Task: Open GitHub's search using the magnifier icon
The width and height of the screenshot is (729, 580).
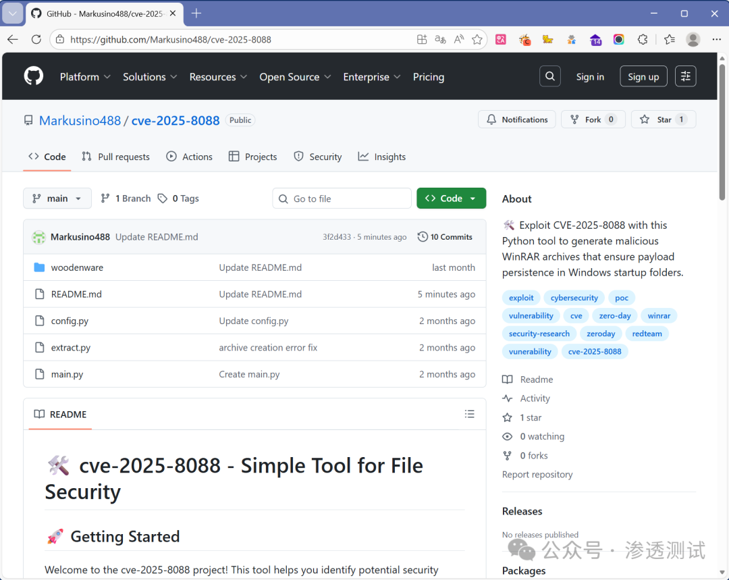Action: pyautogui.click(x=549, y=76)
